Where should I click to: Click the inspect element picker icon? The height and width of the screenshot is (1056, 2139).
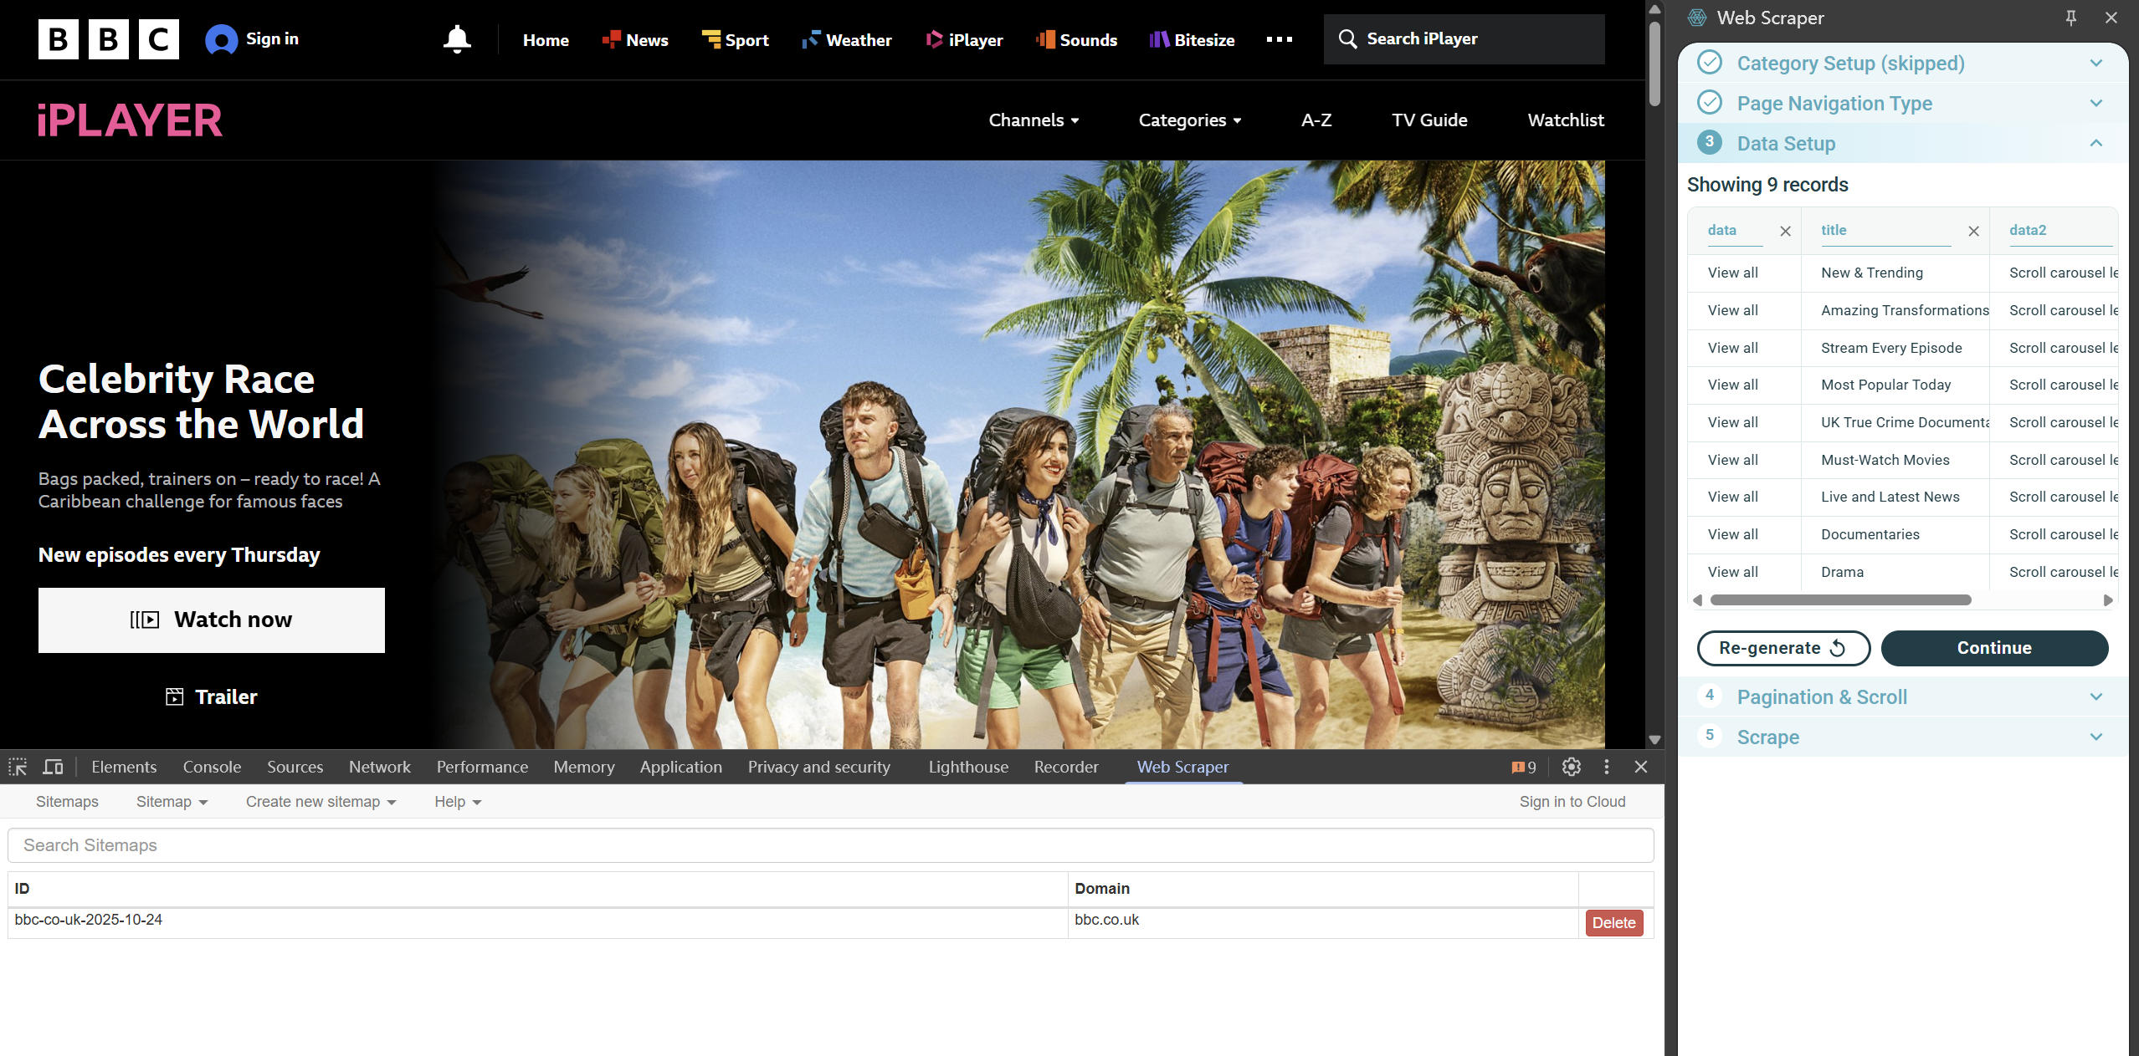click(x=18, y=767)
